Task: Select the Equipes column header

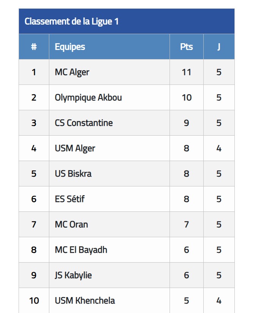Action: pos(70,47)
